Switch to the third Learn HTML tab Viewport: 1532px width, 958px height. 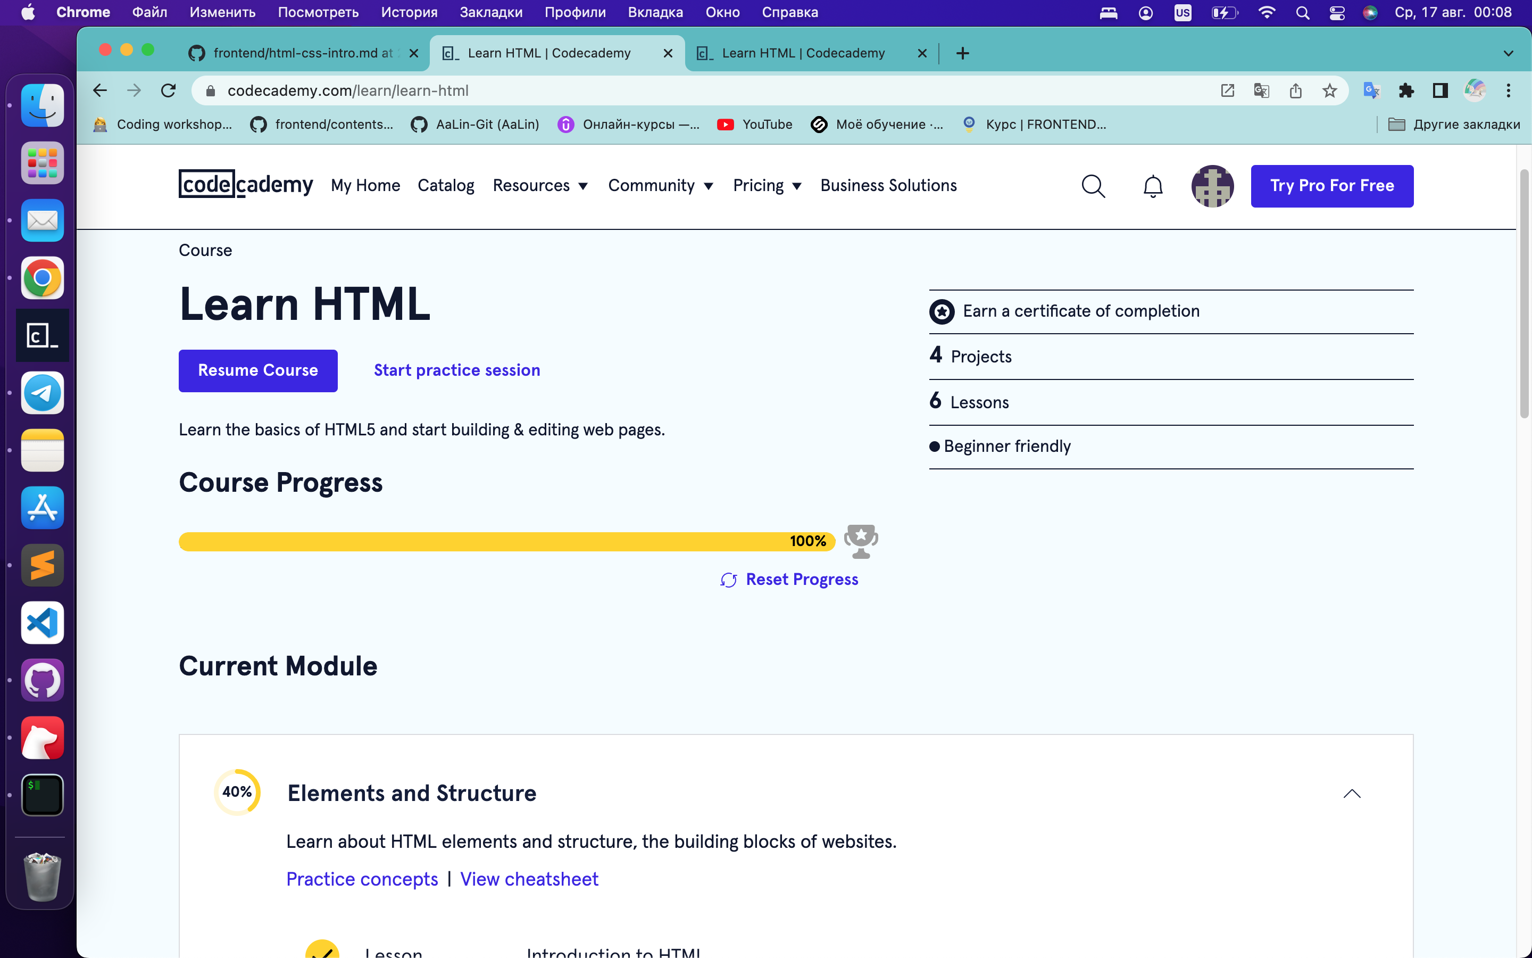812,53
